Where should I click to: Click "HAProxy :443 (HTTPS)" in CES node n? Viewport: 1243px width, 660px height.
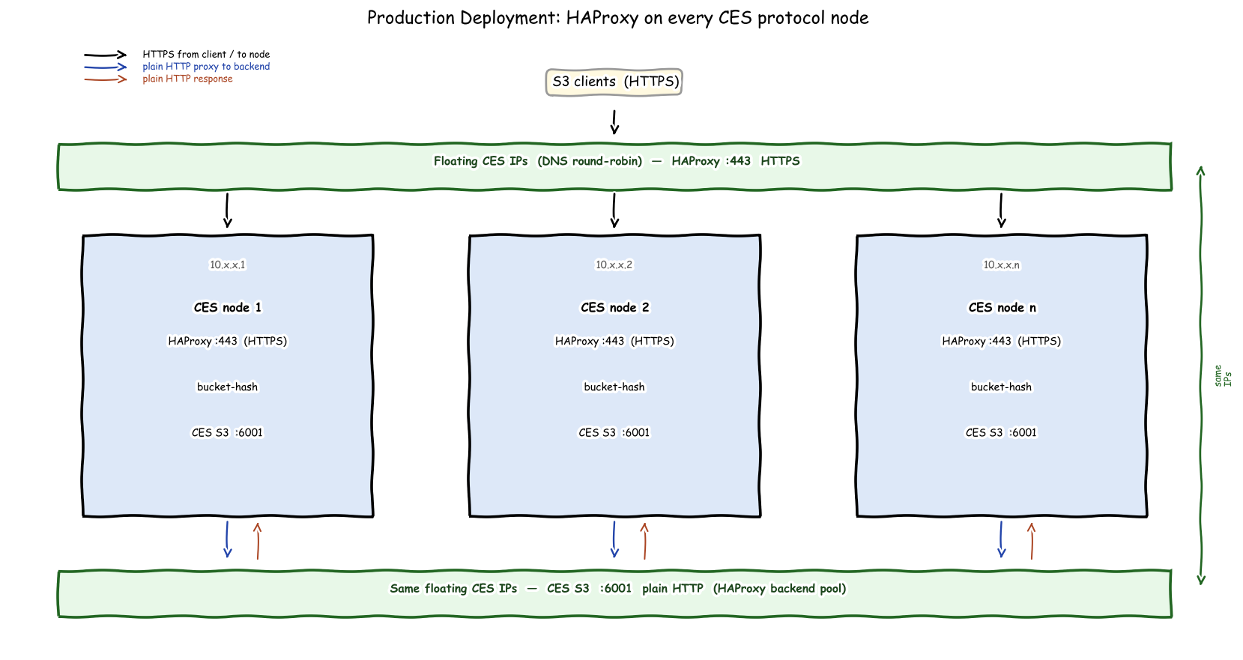(1002, 341)
